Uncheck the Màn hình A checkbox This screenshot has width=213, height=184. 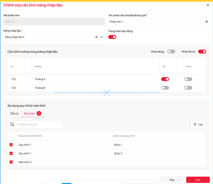[11, 162]
